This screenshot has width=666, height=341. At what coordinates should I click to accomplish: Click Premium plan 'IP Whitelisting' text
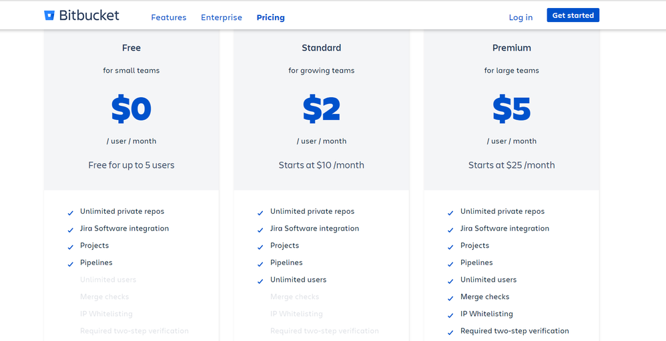coord(486,314)
